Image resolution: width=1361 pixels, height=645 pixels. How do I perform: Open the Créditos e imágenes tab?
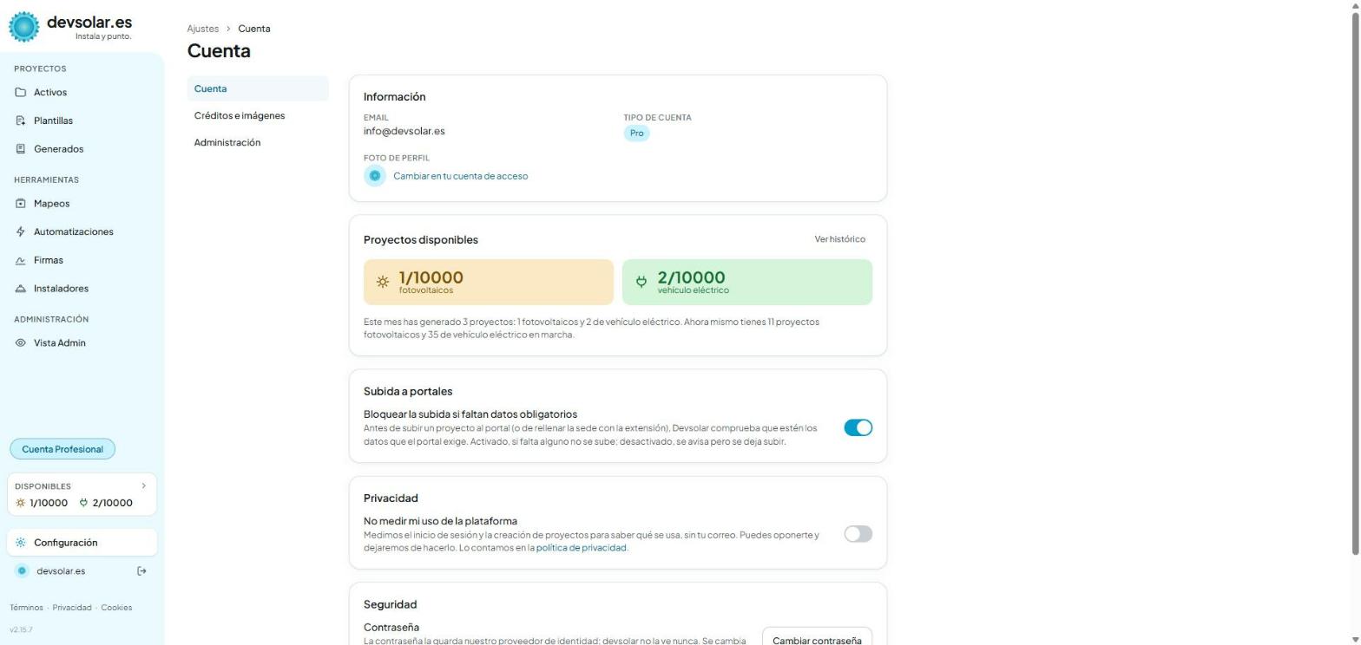pos(240,115)
